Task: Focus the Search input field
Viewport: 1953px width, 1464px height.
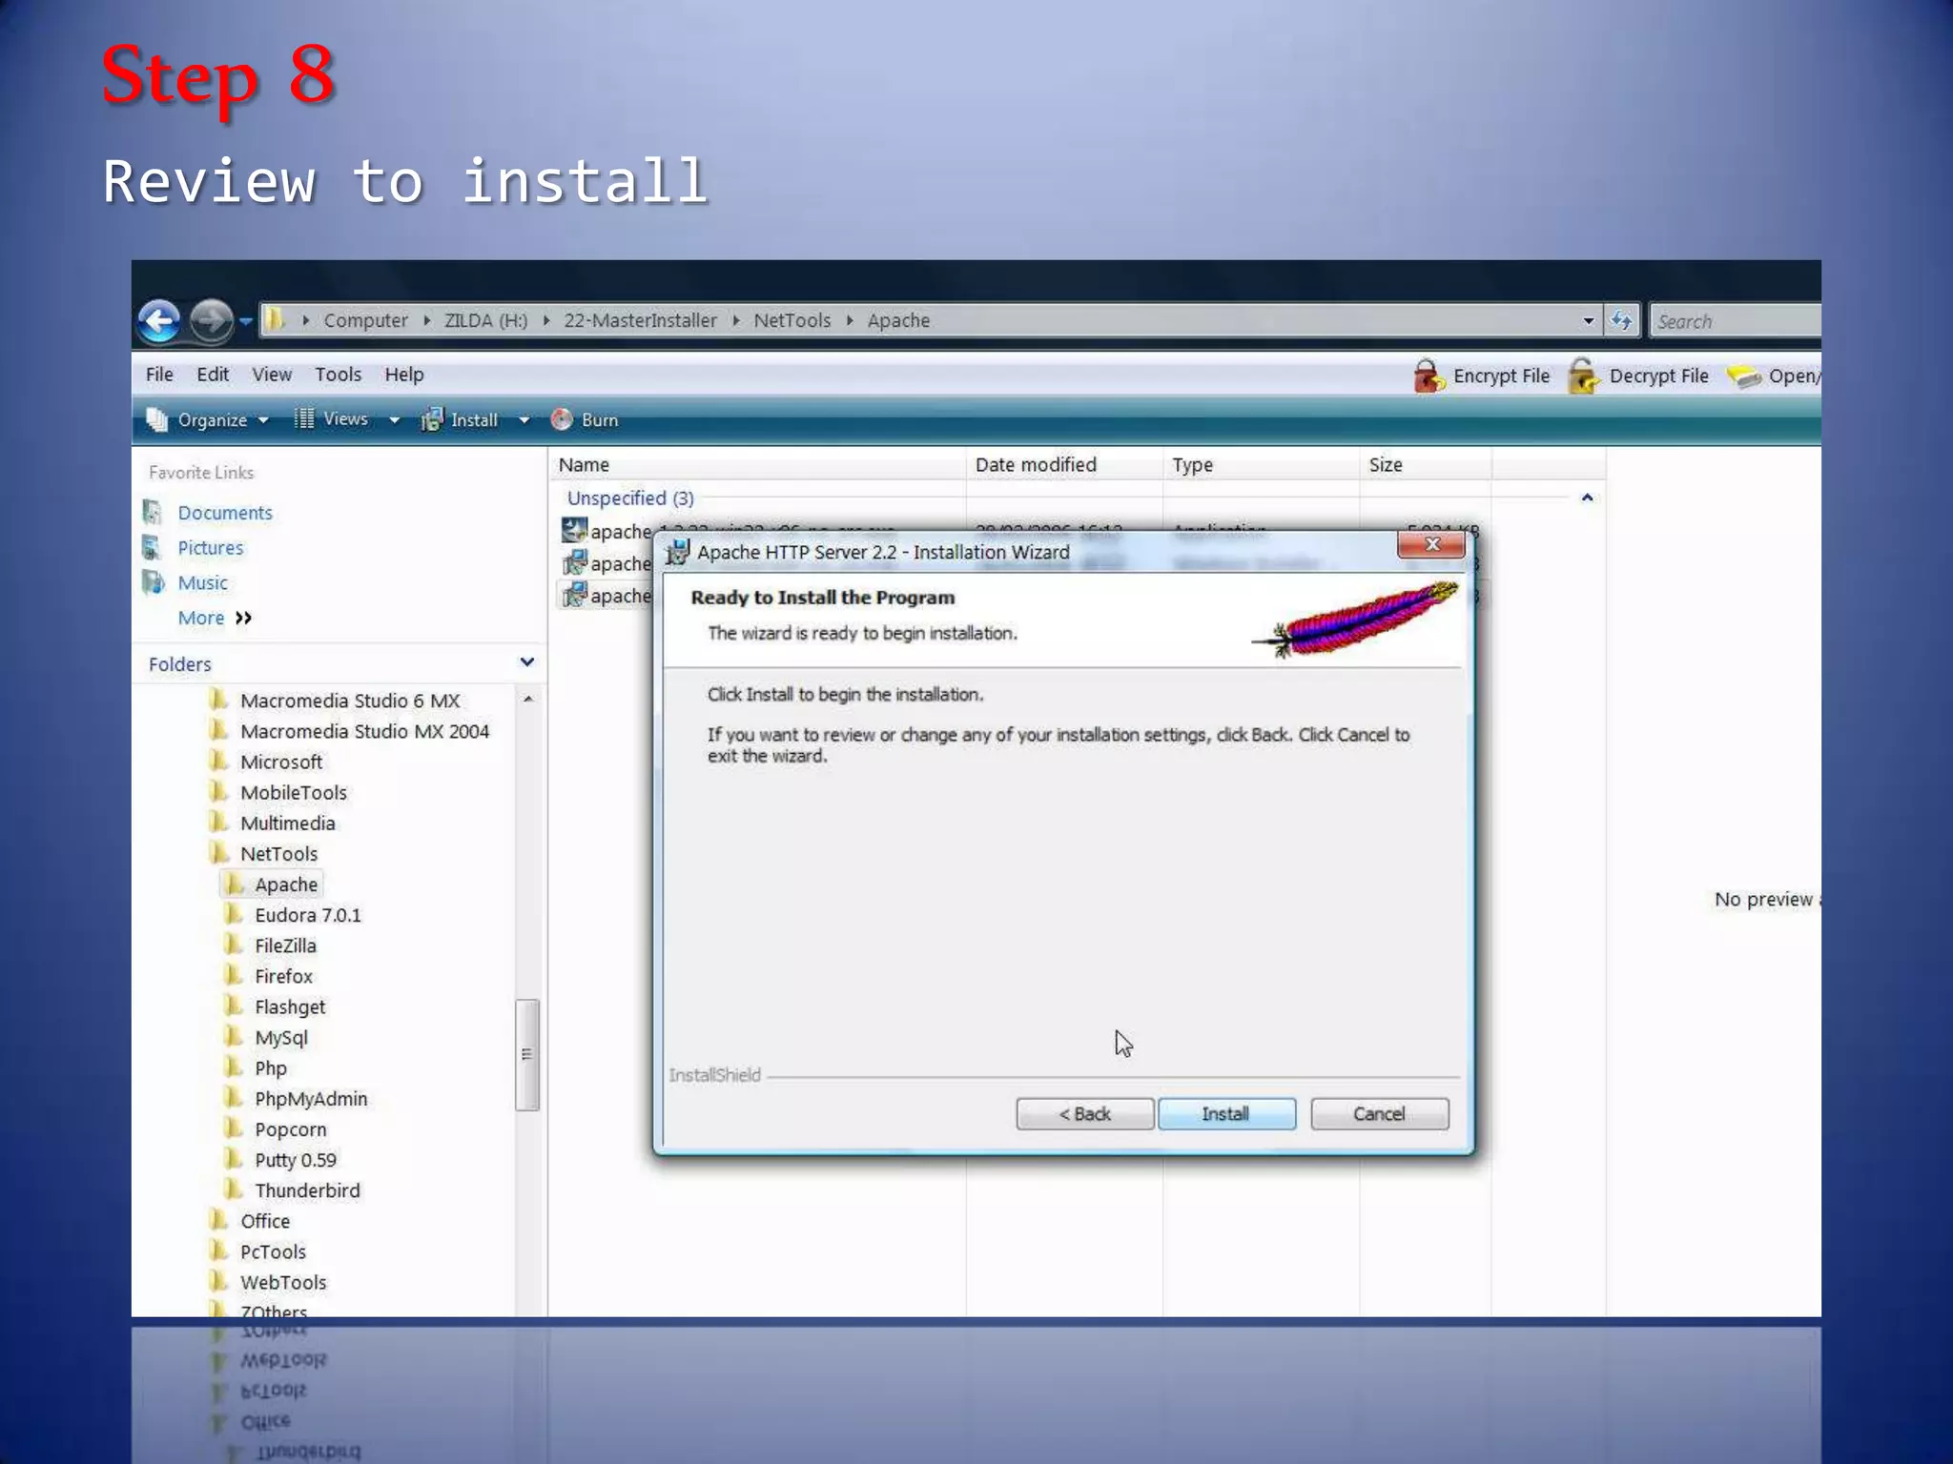Action: pyautogui.click(x=1736, y=321)
